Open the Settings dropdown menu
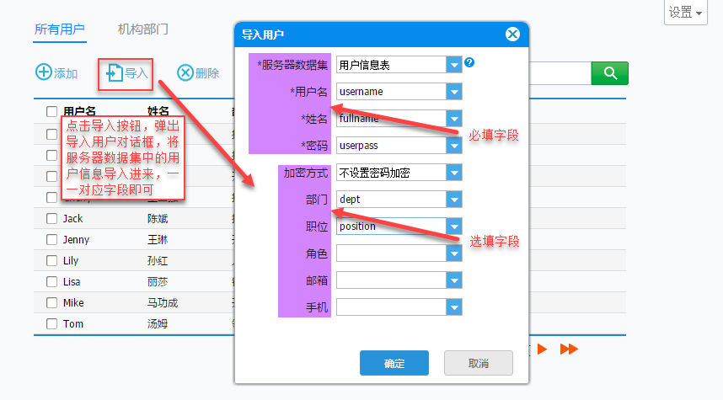Image resolution: width=723 pixels, height=400 pixels. 686,12
